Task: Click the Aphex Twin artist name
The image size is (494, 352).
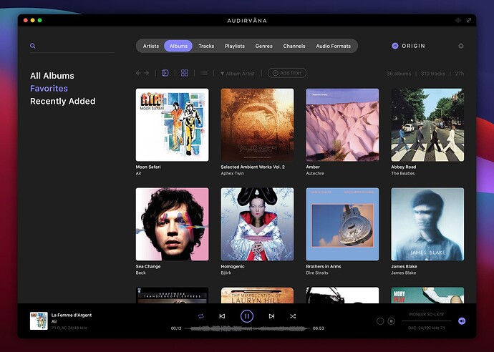Action: [x=232, y=173]
